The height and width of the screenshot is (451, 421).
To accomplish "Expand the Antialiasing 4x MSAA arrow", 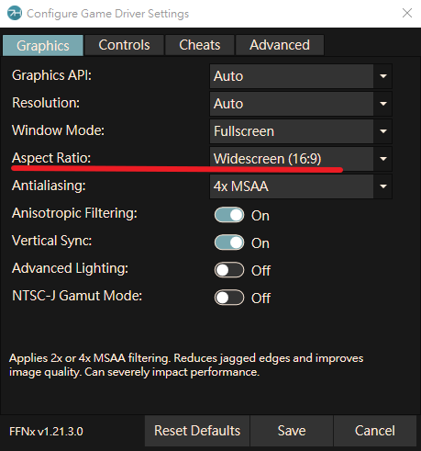I will click(x=383, y=186).
